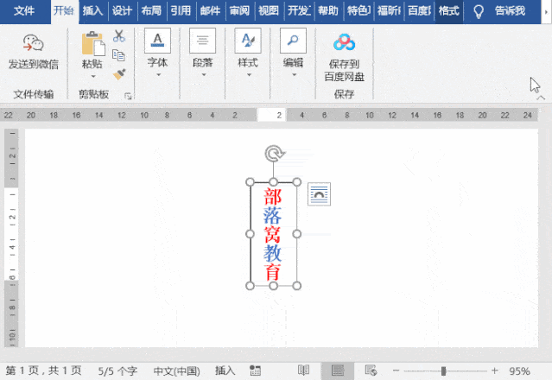The height and width of the screenshot is (380, 552).
Task: Open the 百度 ribbon tab
Action: (x=419, y=11)
